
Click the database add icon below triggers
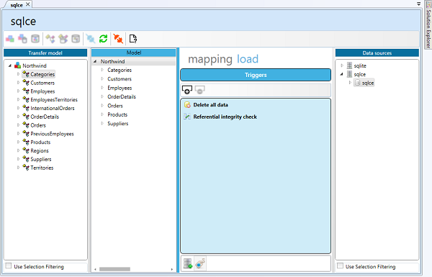tap(188, 263)
